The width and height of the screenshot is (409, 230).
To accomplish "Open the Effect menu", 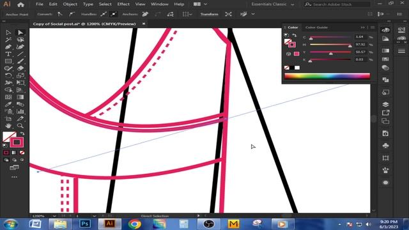I will (x=123, y=4).
